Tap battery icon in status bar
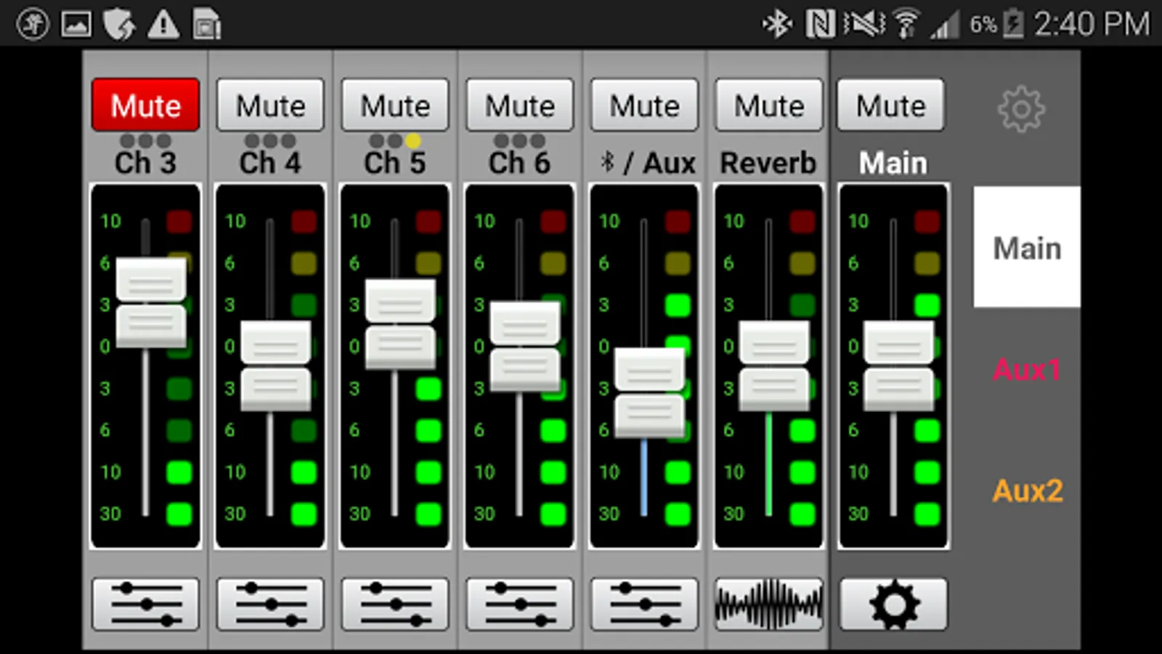The image size is (1162, 654). 1013,24
